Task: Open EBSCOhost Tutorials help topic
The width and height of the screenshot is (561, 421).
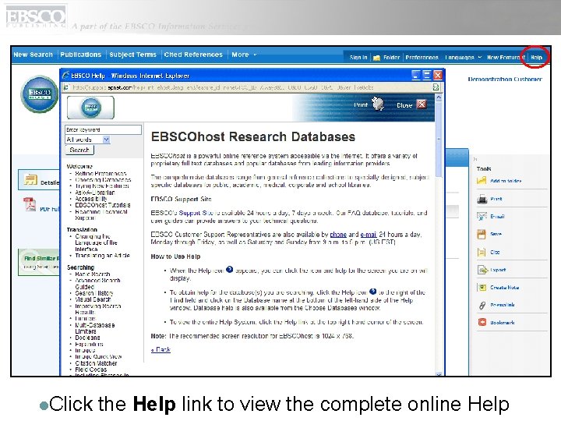Action: [103, 205]
